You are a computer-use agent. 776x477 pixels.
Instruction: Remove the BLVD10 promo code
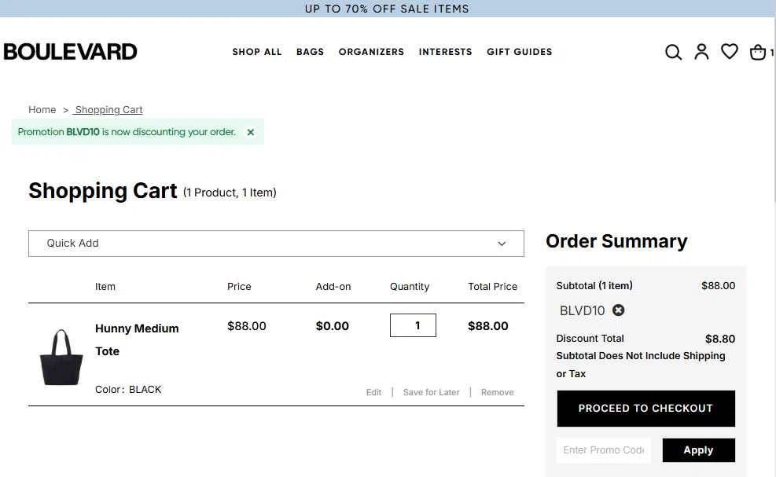click(618, 310)
